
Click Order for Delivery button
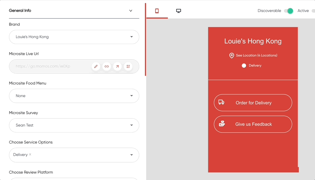pyautogui.click(x=253, y=103)
